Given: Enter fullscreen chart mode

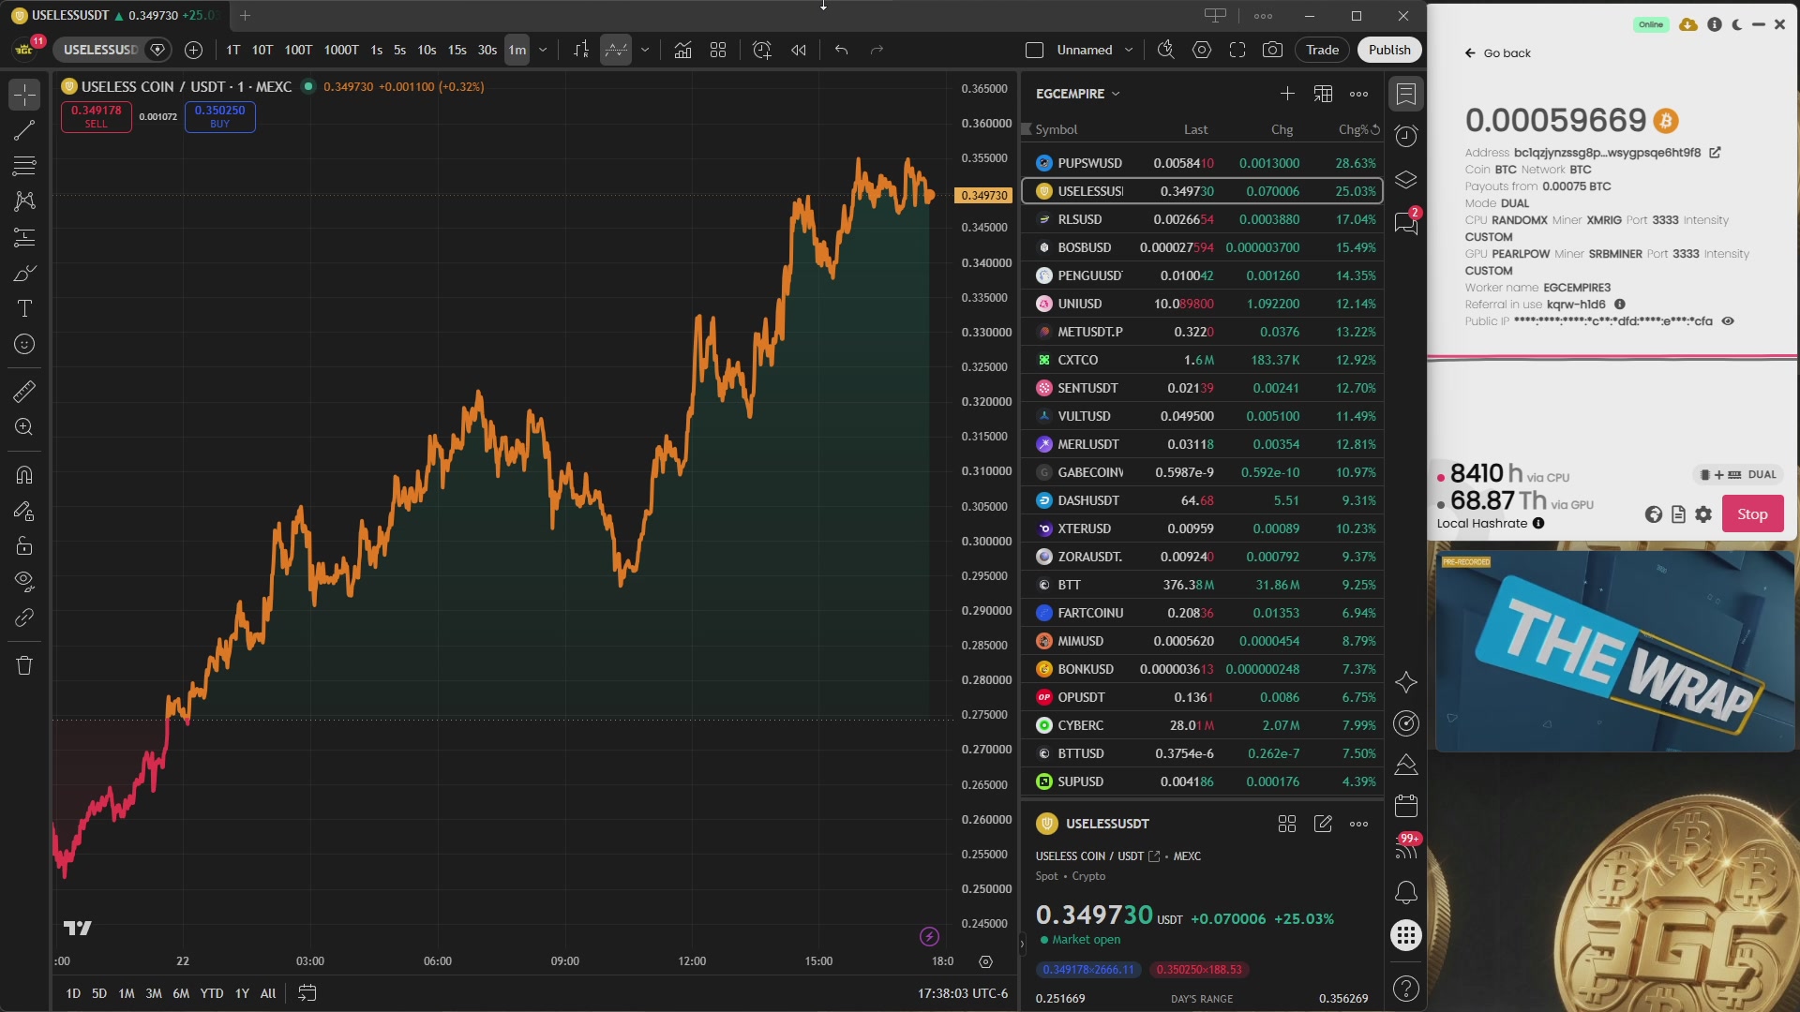Looking at the screenshot, I should [1237, 50].
